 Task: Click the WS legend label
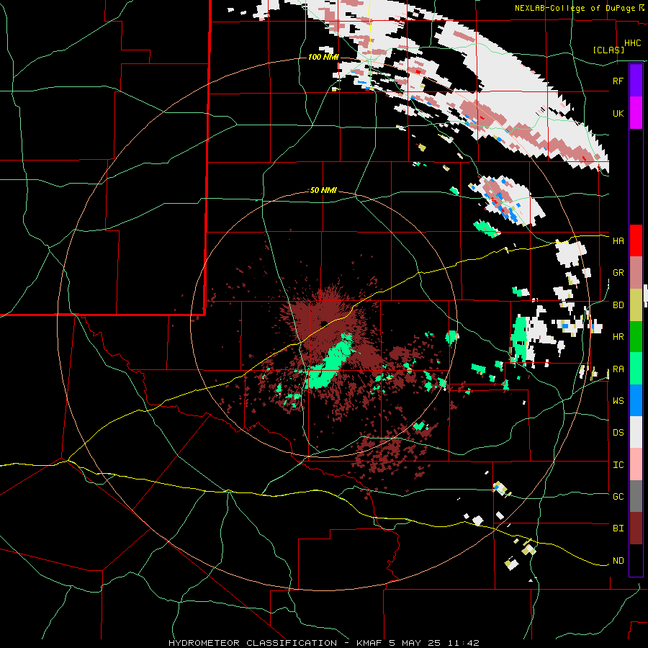click(618, 401)
